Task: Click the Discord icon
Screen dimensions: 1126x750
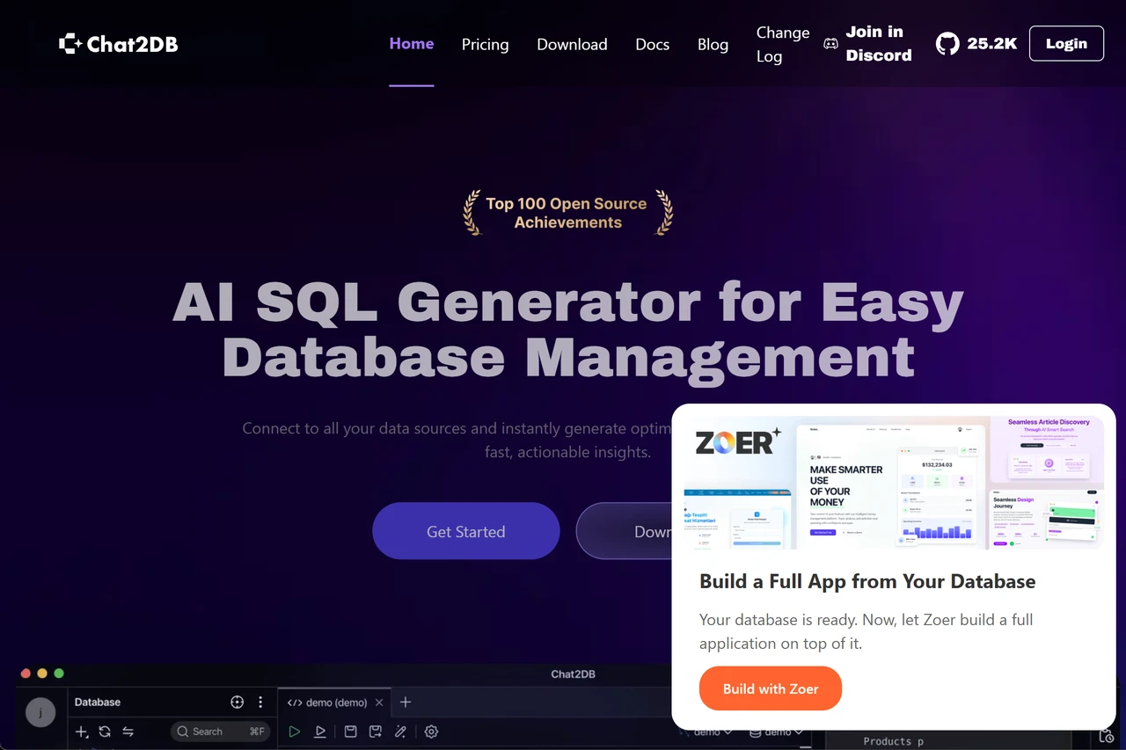Action: 830,44
